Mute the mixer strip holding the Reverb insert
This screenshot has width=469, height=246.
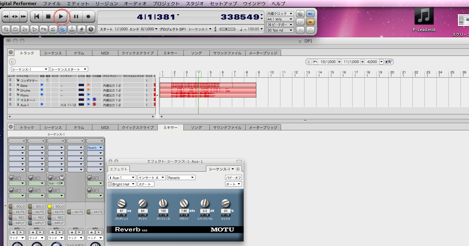(95, 212)
